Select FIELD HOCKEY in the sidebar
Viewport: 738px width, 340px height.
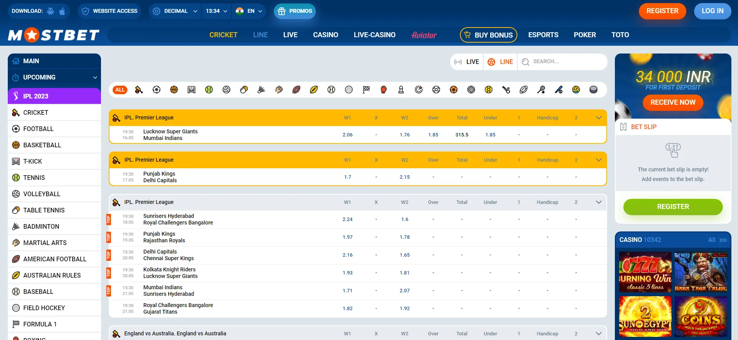click(54, 308)
